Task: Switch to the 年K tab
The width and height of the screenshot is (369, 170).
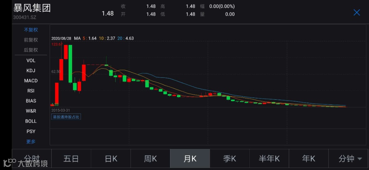Action: 309,159
